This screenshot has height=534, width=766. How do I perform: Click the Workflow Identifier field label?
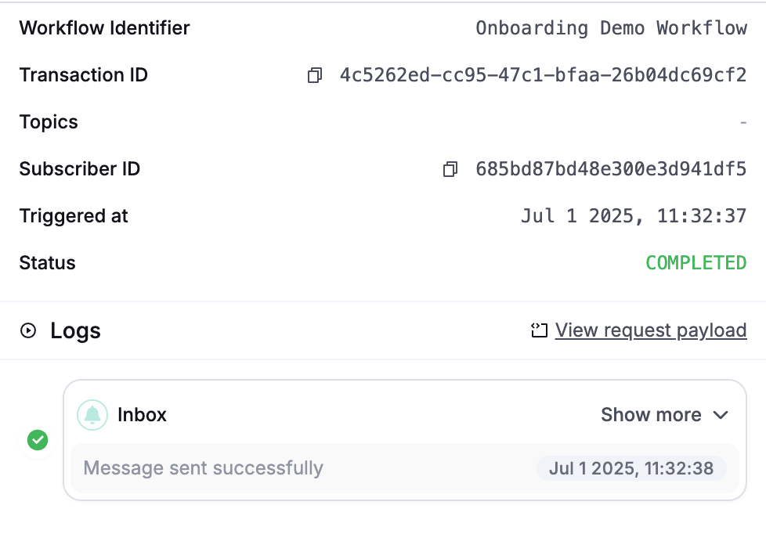pos(104,28)
